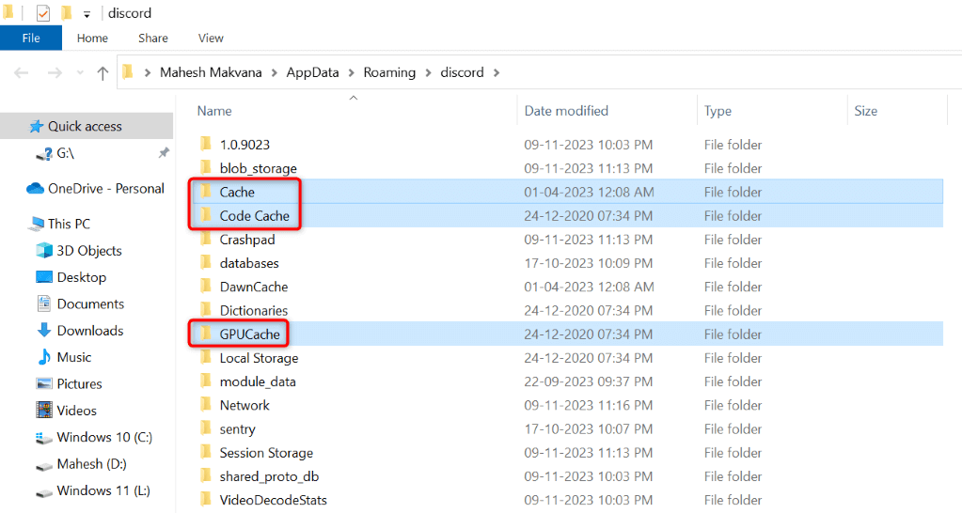
Task: Click the Up directory arrow icon
Action: pos(103,73)
